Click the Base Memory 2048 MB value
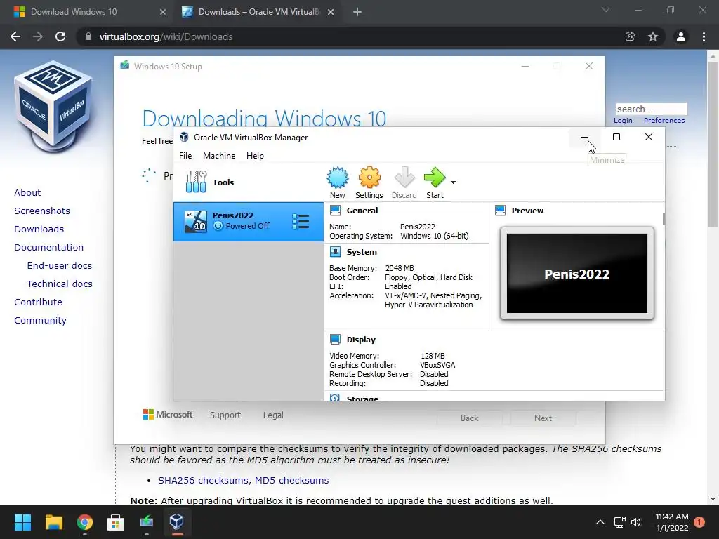 400,268
